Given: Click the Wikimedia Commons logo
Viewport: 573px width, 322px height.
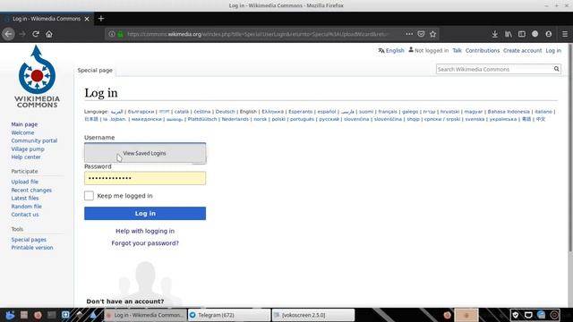Looking at the screenshot, I should [37, 76].
